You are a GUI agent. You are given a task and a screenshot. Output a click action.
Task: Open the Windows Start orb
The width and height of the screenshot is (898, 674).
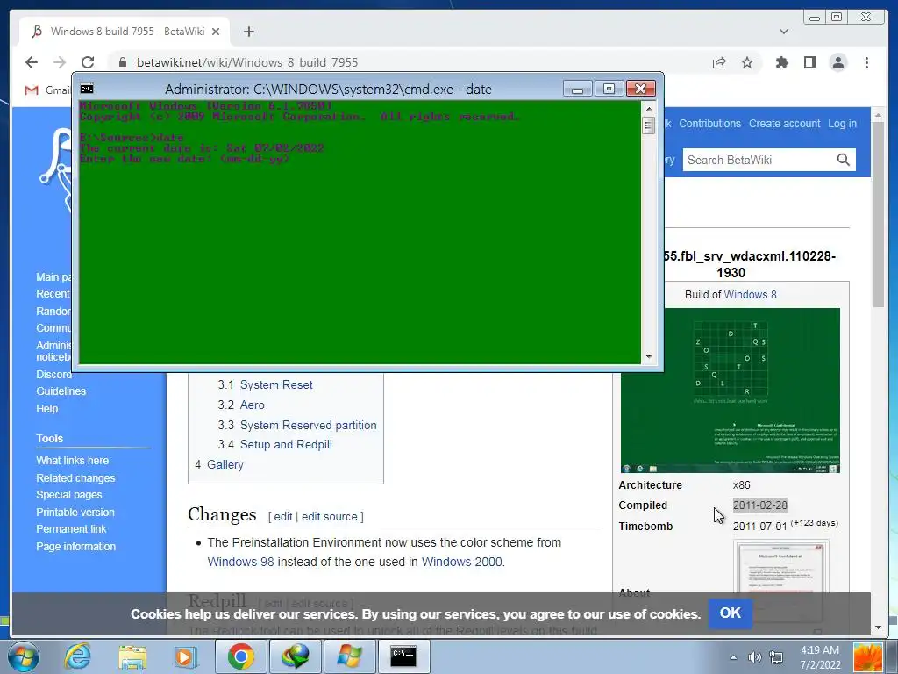pos(24,656)
